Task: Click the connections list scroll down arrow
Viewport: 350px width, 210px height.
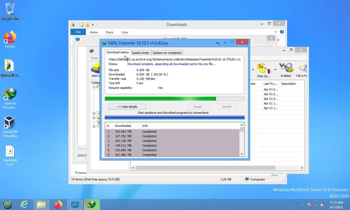Action: click(242, 154)
